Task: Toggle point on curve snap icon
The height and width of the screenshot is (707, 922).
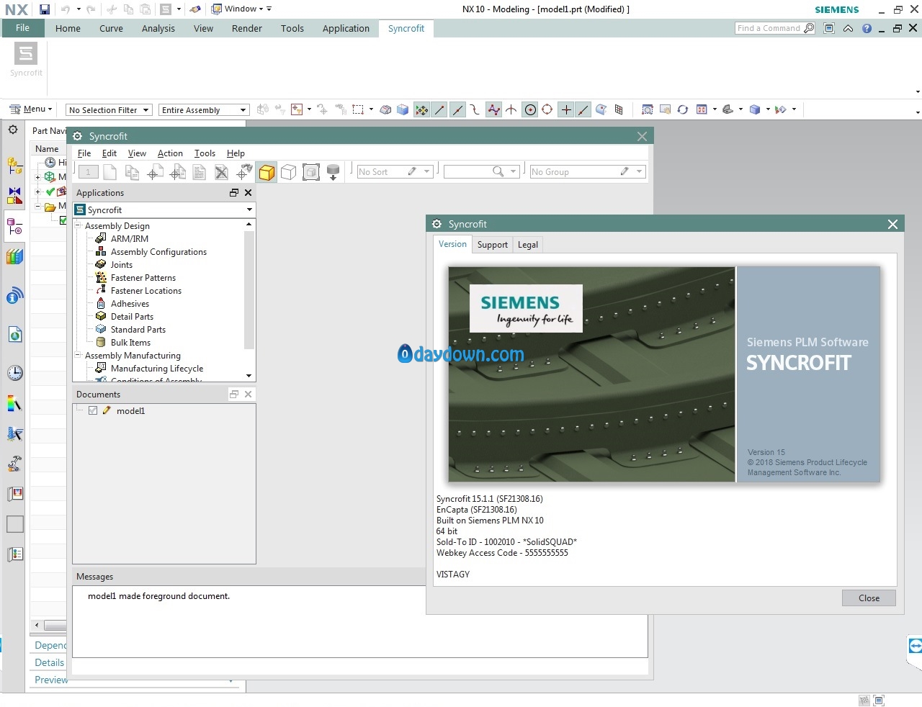Action: tap(583, 109)
